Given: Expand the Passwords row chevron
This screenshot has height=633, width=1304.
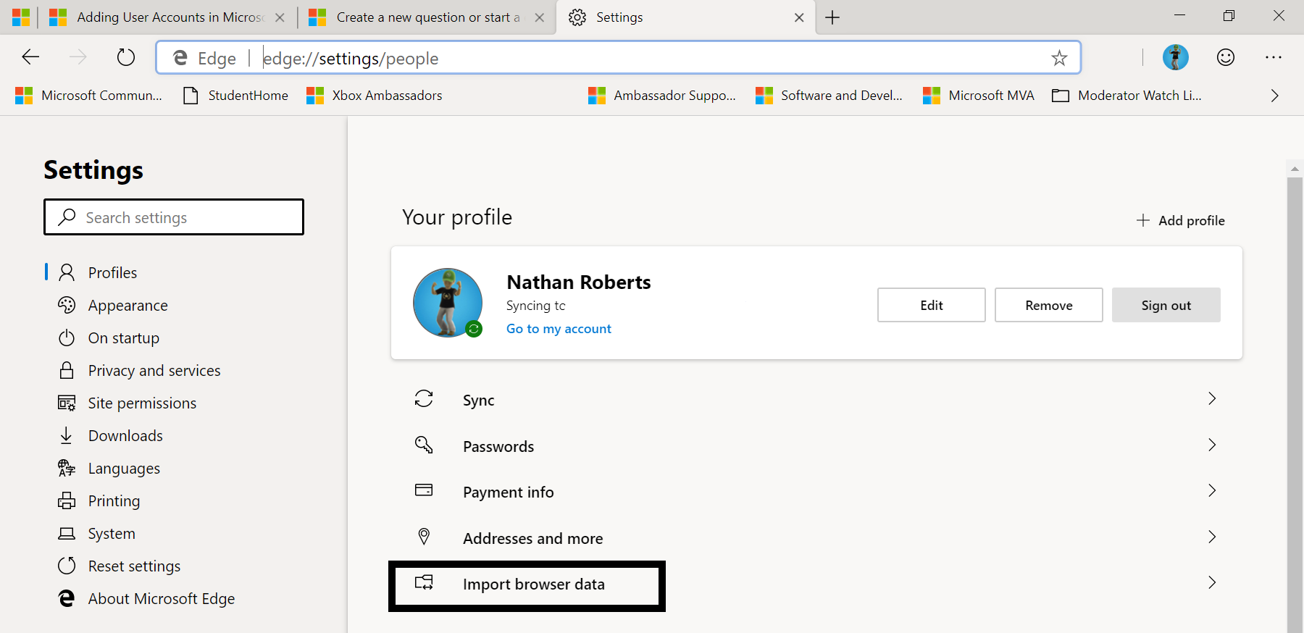Looking at the screenshot, I should pyautogui.click(x=1212, y=445).
